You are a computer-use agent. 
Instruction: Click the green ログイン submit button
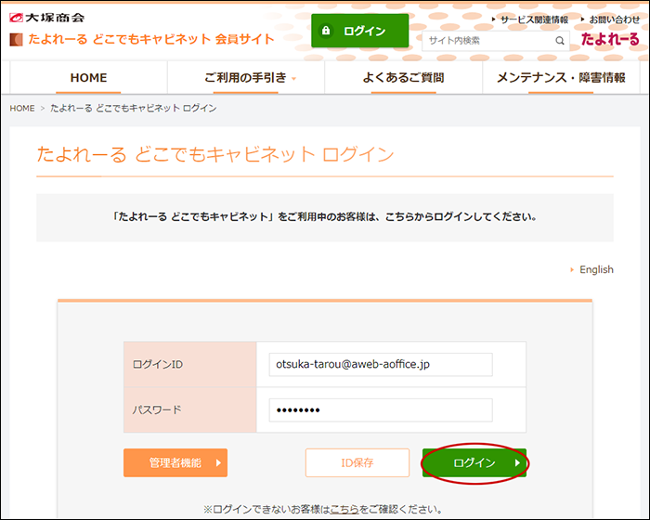pyautogui.click(x=474, y=462)
